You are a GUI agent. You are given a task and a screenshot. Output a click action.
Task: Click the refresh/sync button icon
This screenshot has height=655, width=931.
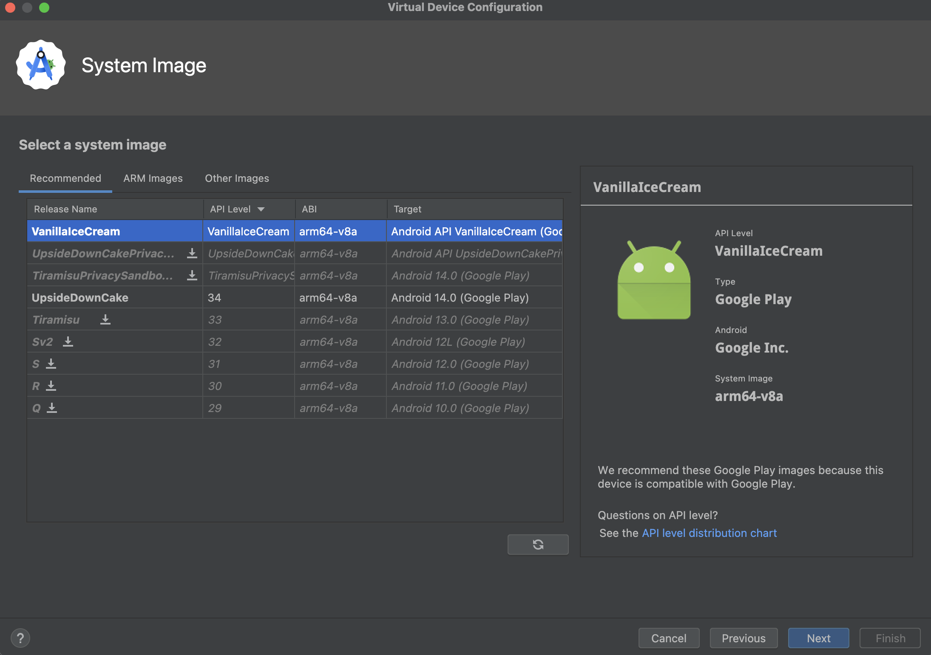tap(537, 545)
